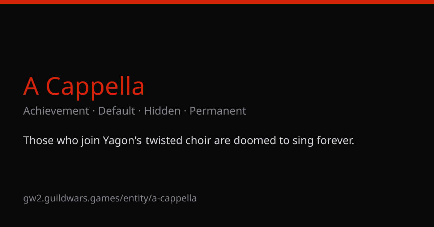Click the dot separator between Default and Hidden
The width and height of the screenshot is (434, 227).
[140, 111]
